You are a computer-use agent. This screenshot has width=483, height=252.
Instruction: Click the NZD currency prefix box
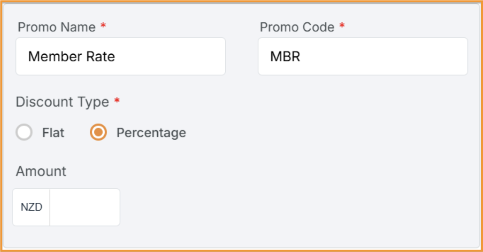click(x=31, y=207)
